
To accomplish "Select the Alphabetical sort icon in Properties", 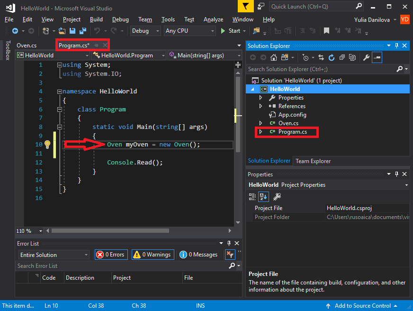I will tap(263, 197).
